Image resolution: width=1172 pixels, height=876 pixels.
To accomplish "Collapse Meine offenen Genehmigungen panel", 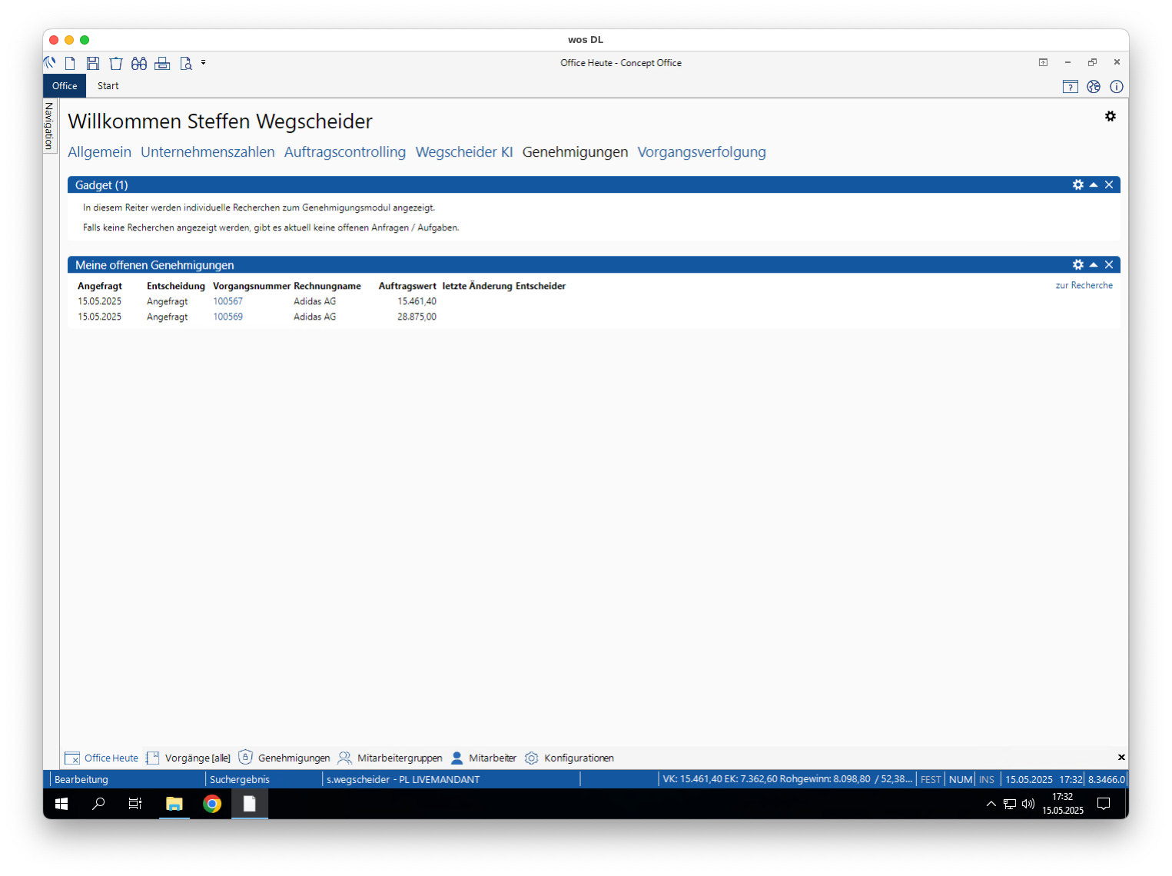I will 1094,264.
